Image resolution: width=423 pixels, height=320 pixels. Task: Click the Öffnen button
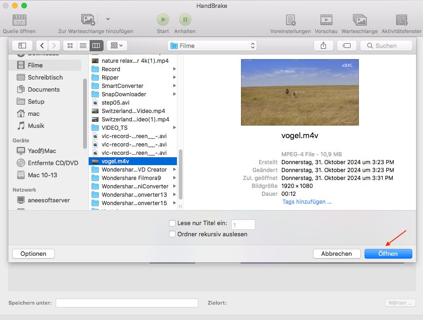point(388,254)
